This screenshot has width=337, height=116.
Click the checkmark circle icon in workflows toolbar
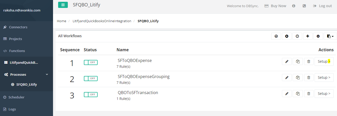pos(276,36)
